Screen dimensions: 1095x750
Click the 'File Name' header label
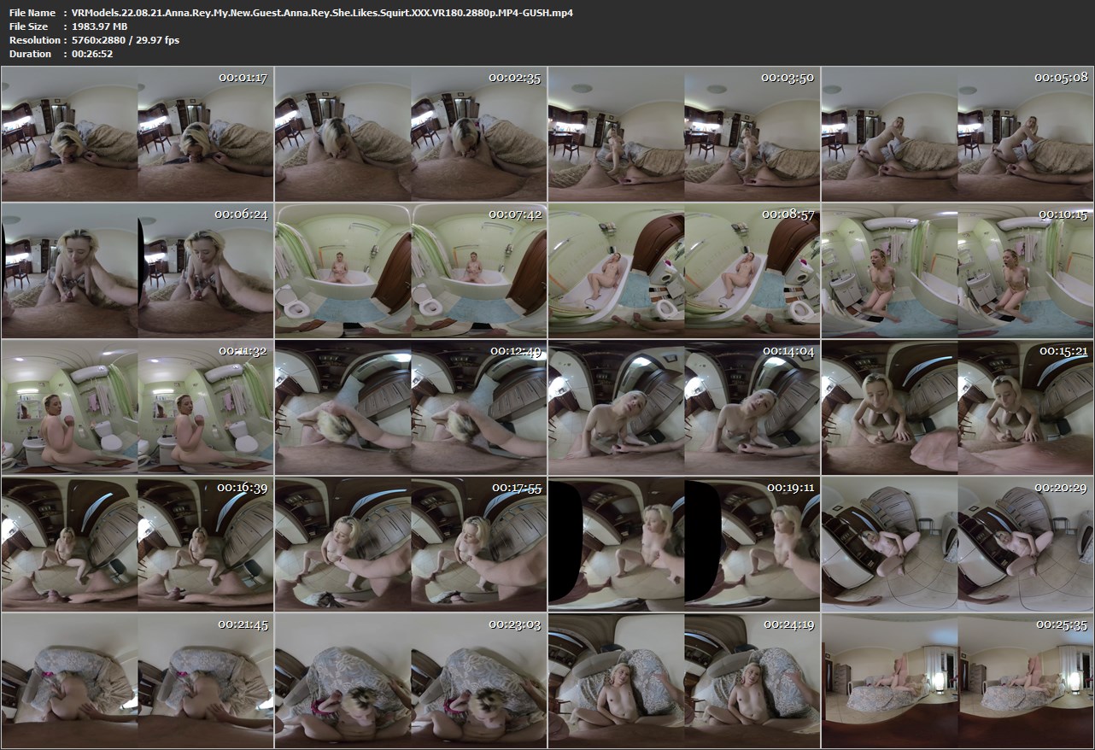[32, 13]
